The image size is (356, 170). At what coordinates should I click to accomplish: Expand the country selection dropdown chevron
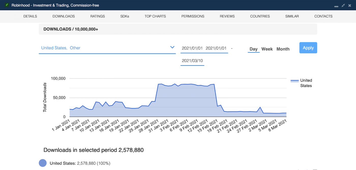[x=172, y=47]
